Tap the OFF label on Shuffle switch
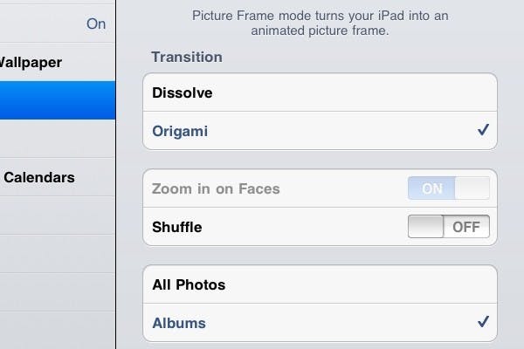524x349 pixels. point(466,227)
